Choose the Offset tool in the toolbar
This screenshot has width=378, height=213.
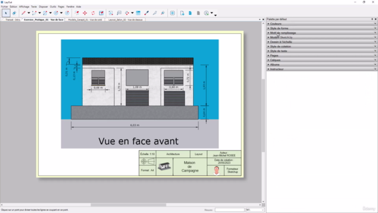[x=77, y=13]
